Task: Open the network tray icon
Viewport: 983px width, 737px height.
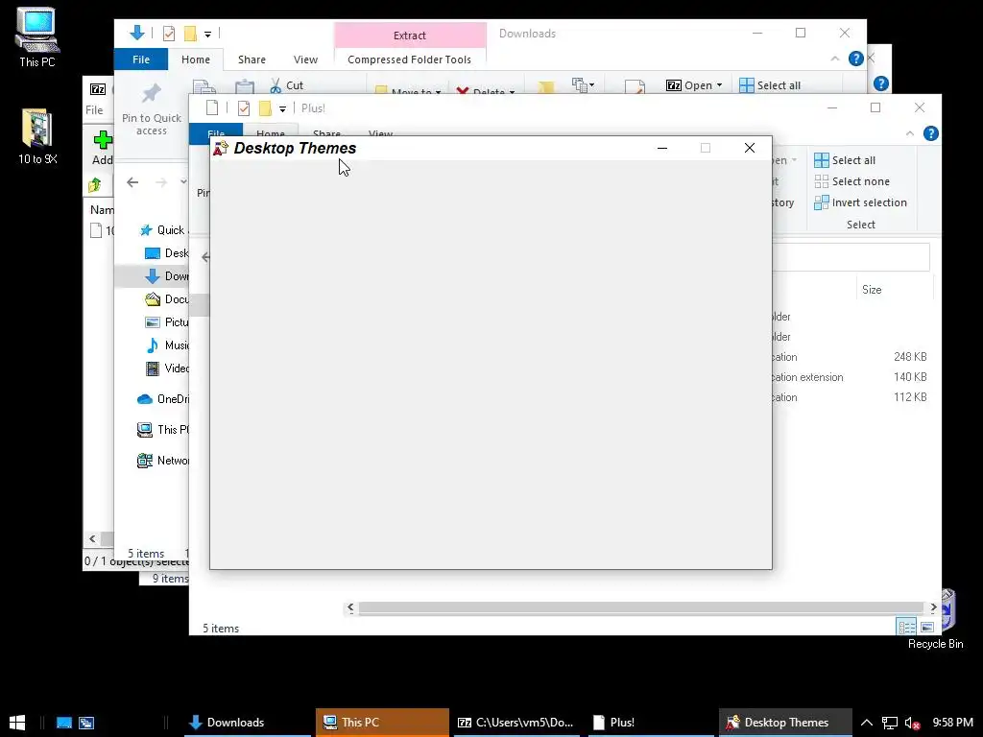Action: [x=890, y=723]
